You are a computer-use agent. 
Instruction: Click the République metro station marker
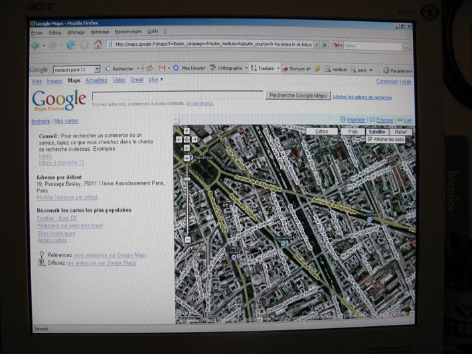pyautogui.click(x=192, y=157)
